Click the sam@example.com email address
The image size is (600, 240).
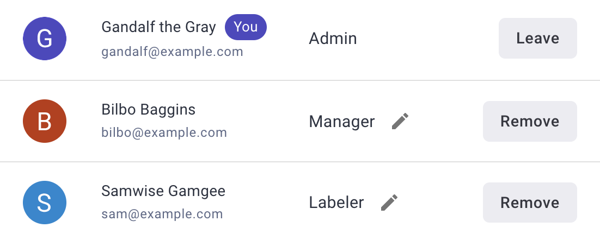click(162, 214)
